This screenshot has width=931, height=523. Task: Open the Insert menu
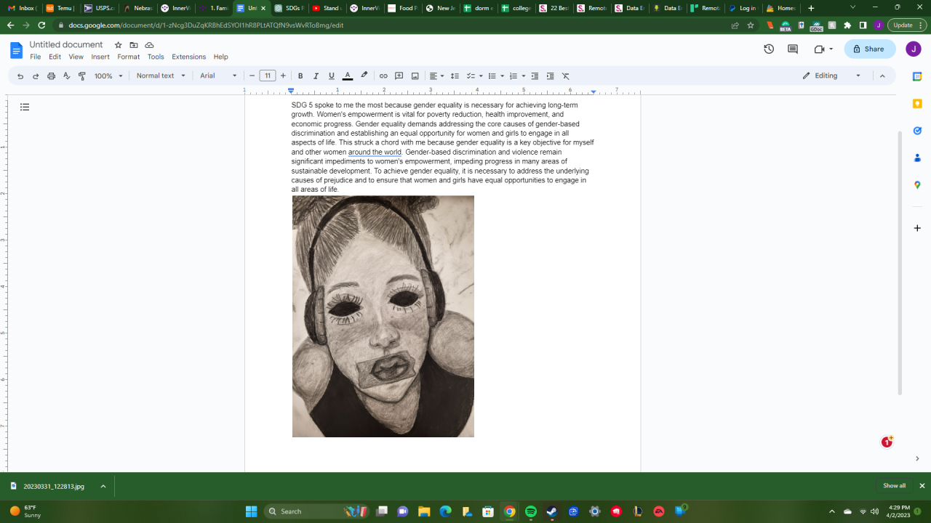(100, 57)
